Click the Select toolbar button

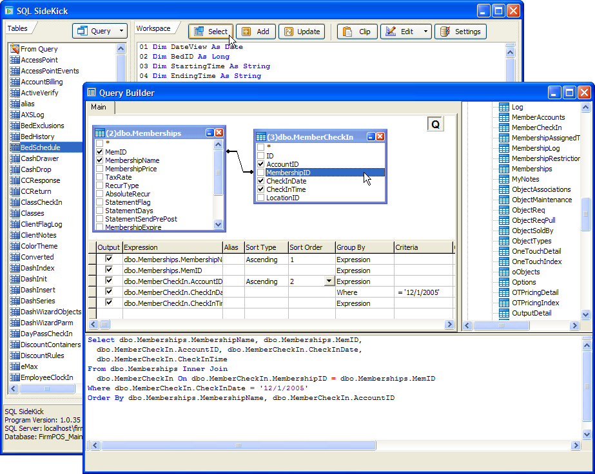(211, 32)
